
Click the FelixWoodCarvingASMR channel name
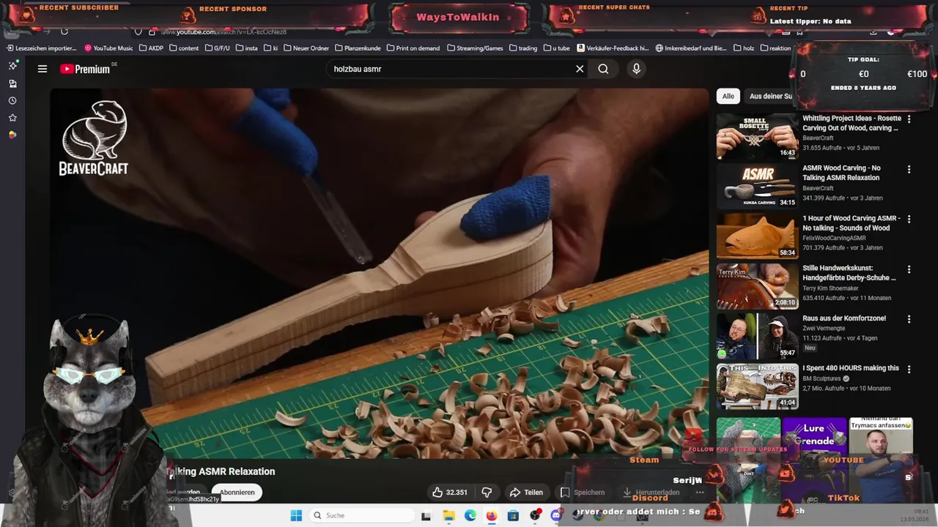[x=834, y=238]
